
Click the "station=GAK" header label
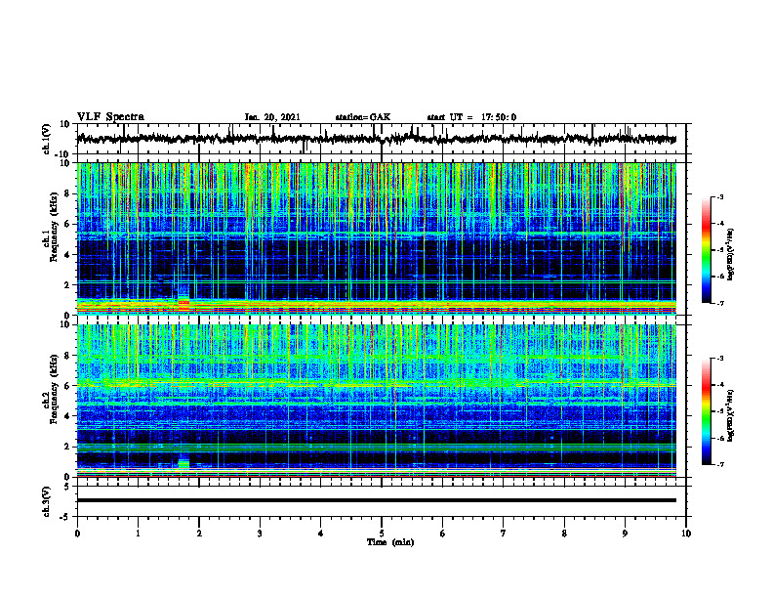pos(363,117)
